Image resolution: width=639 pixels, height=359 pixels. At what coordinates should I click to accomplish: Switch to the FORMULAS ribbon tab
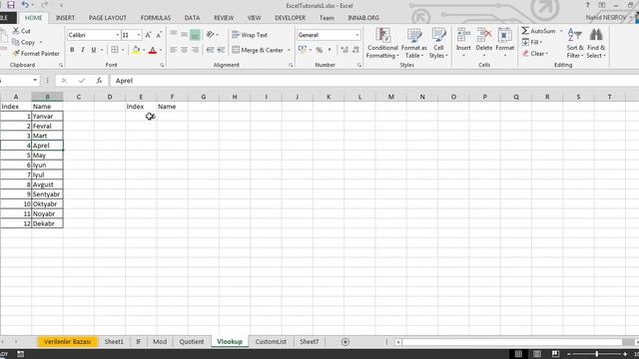156,18
